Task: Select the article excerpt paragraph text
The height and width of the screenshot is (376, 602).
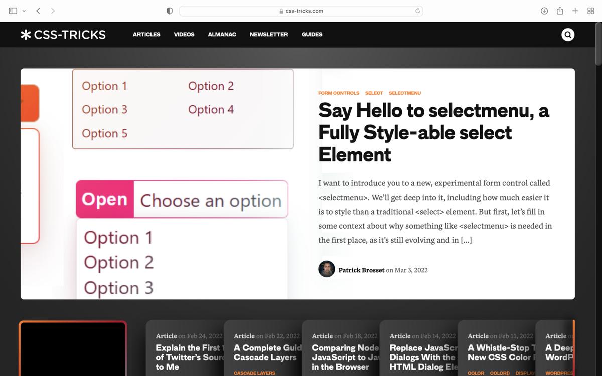Action: (x=435, y=212)
